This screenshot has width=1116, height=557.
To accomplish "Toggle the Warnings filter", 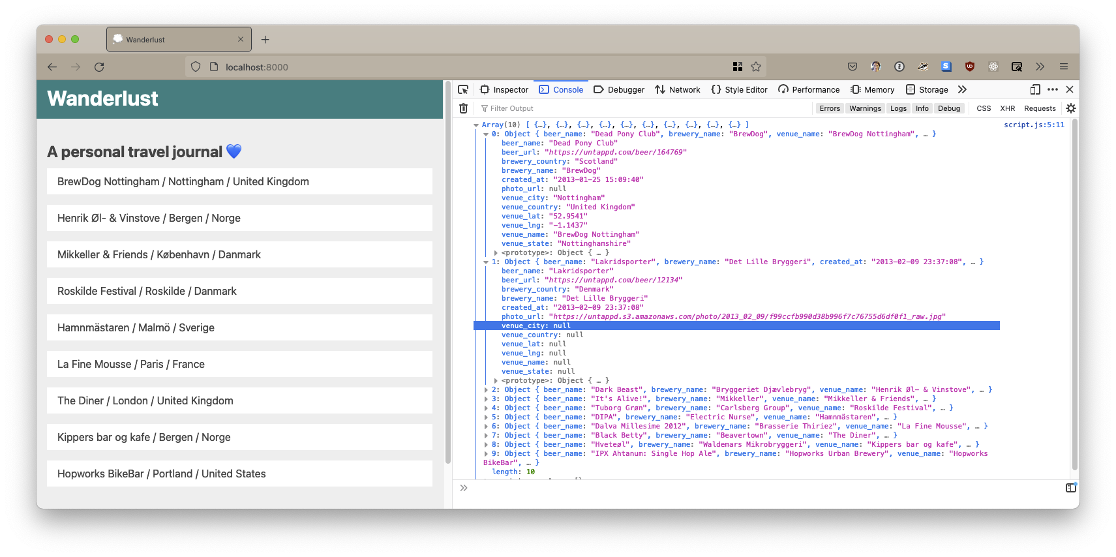I will 865,108.
